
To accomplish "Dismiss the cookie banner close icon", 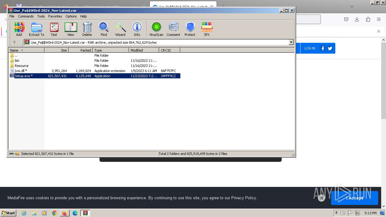I will [x=321, y=198].
